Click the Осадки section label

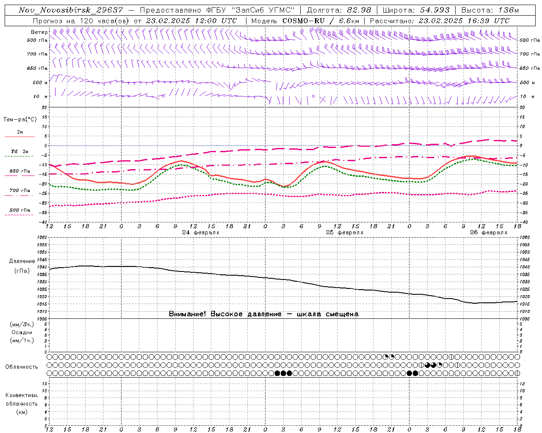tap(22, 332)
